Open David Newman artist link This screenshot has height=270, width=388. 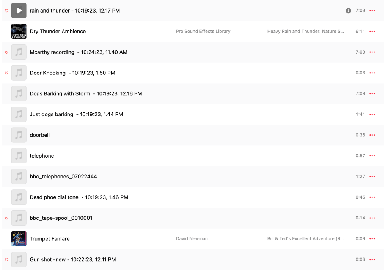pyautogui.click(x=192, y=239)
